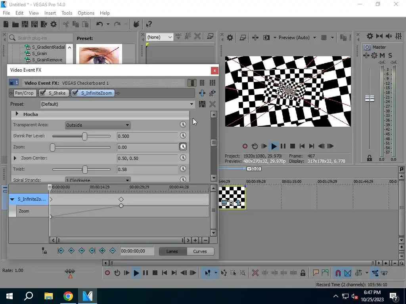
Task: Toggle animation clock for Zoom parameter
Action: pyautogui.click(x=183, y=147)
